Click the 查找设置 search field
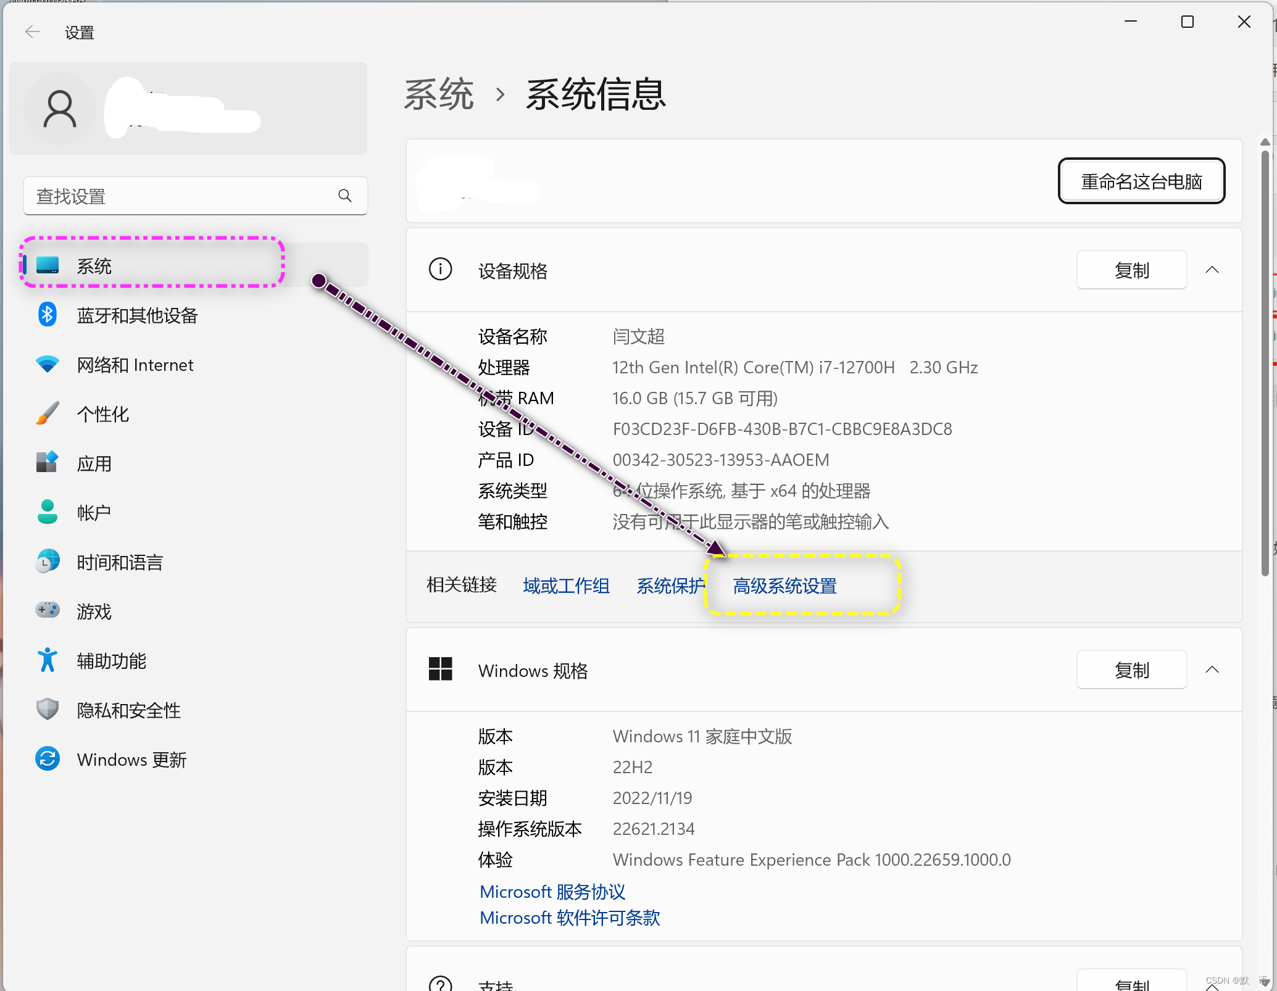This screenshot has height=991, width=1277. click(x=179, y=196)
